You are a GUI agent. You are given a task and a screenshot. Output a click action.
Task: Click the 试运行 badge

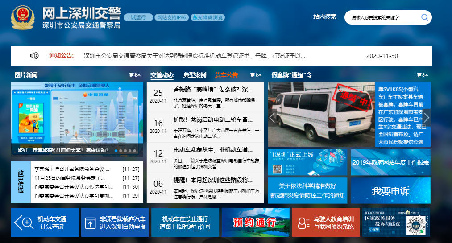tap(138, 17)
